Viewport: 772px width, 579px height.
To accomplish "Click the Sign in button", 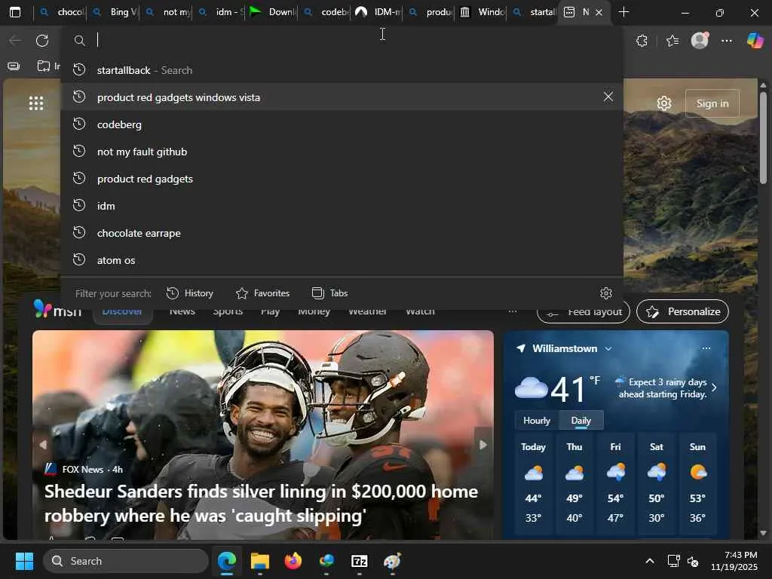I will click(x=712, y=103).
